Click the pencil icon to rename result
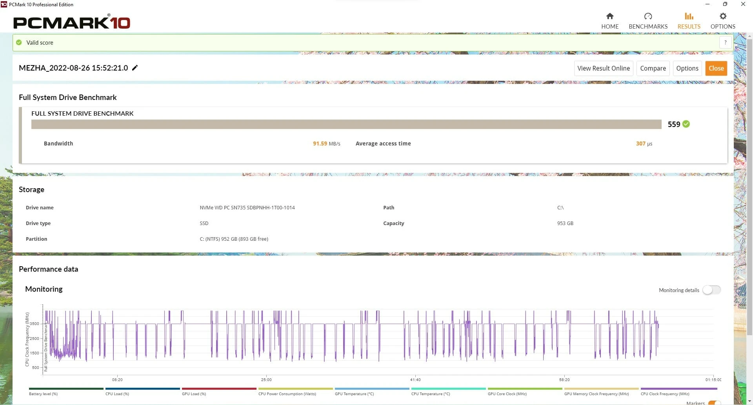The width and height of the screenshot is (753, 405). [x=135, y=68]
